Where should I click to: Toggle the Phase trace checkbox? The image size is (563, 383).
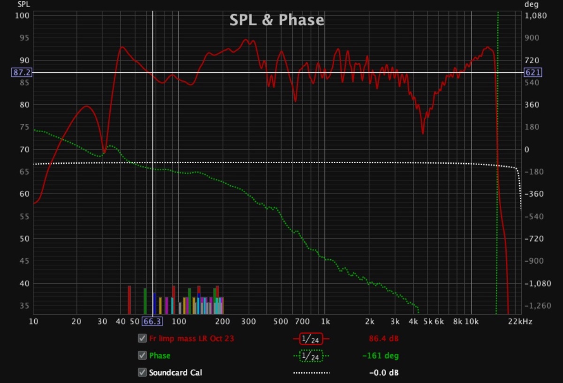pos(142,355)
